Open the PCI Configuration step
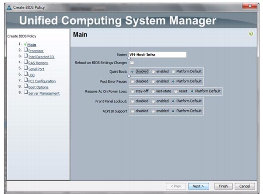Image resolution: width=263 pixels, height=194 pixels. (x=42, y=81)
